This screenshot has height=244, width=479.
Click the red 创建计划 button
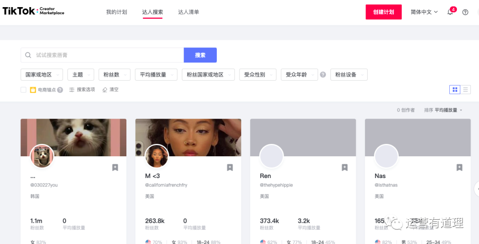pyautogui.click(x=383, y=12)
